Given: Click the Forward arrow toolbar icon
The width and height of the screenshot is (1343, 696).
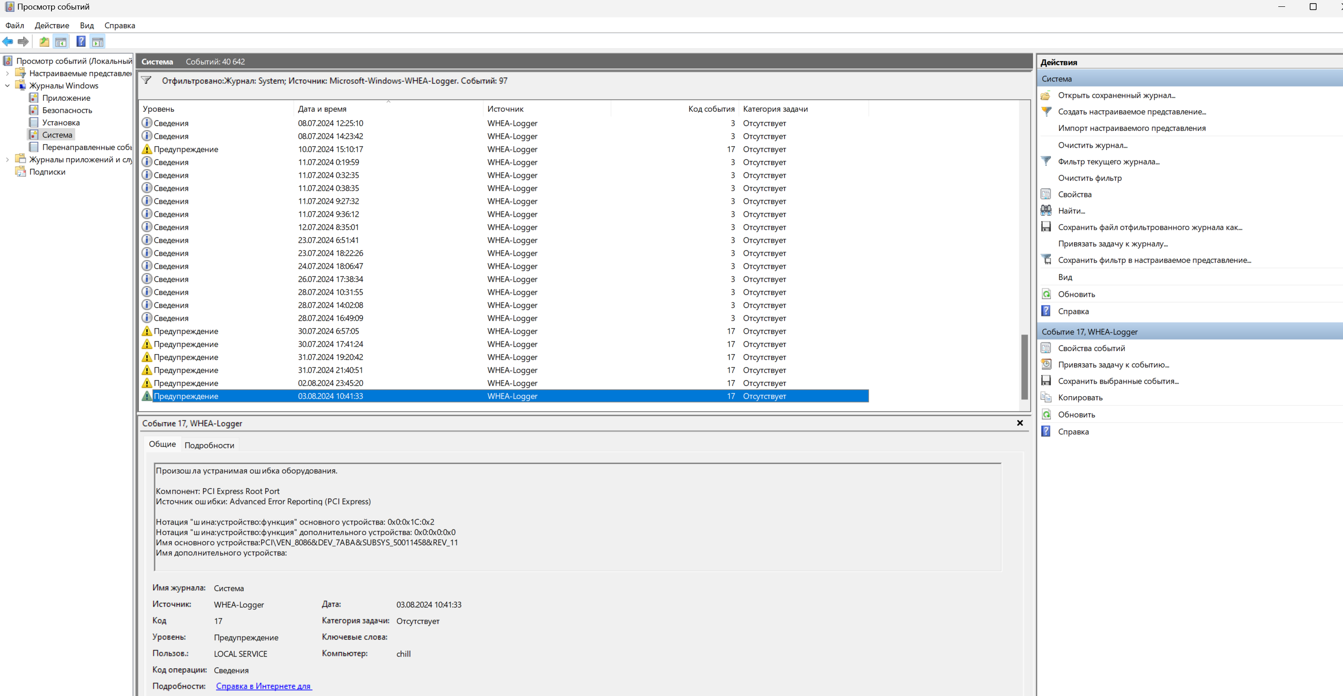Looking at the screenshot, I should click(x=23, y=42).
